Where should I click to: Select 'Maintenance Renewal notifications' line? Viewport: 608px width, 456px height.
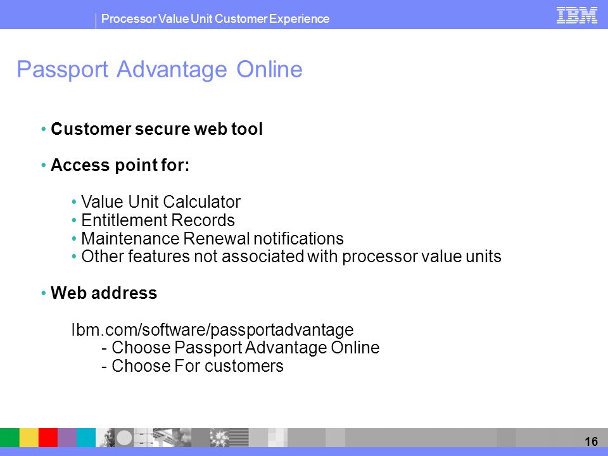click(x=212, y=239)
